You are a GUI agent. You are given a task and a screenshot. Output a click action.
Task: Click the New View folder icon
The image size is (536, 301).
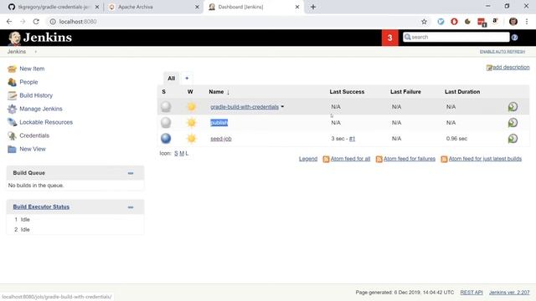(x=12, y=149)
